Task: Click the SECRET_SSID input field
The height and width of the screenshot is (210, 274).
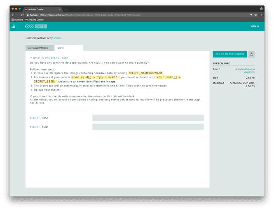Action: tap(148, 127)
